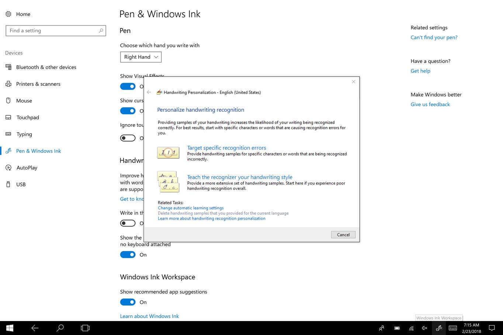
Task: Open the Windows Start menu
Action: coord(10,328)
